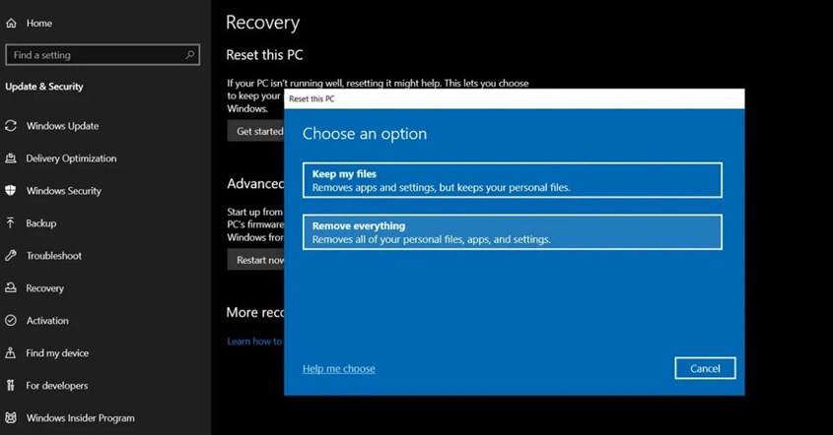Choose the Keep my files option
The height and width of the screenshot is (435, 833).
pyautogui.click(x=513, y=180)
